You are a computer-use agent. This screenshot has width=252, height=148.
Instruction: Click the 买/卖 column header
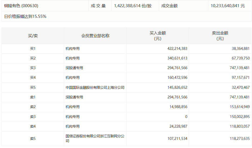pyautogui.click(x=33, y=36)
